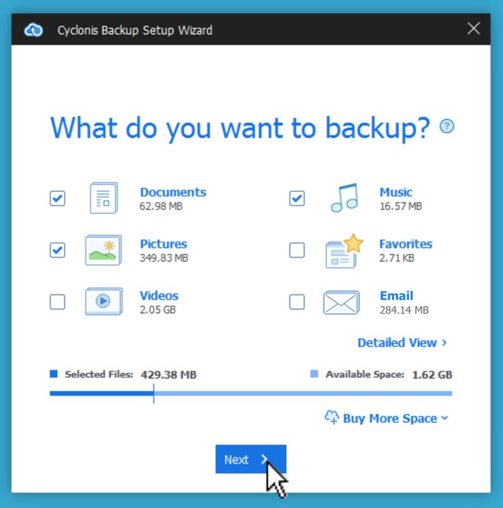Viewport: 503px width, 508px height.
Task: Click the Email envelope icon
Action: tap(341, 302)
